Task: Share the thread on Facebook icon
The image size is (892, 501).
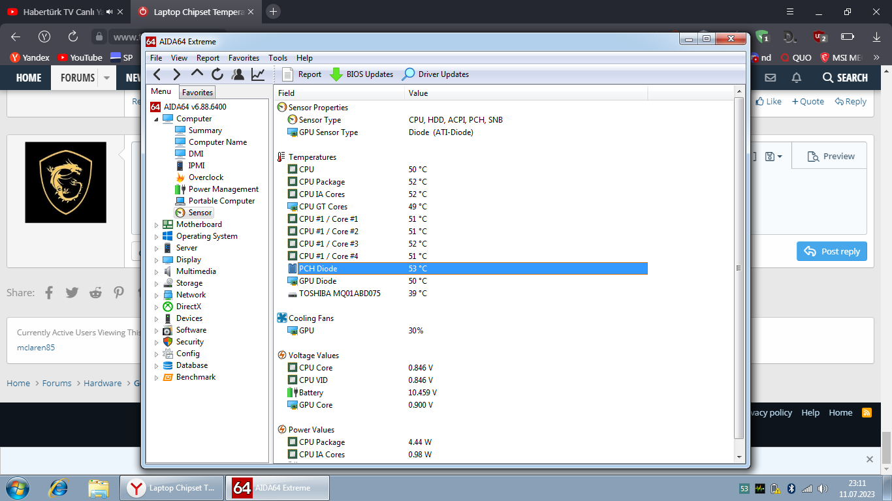Action: [x=49, y=293]
